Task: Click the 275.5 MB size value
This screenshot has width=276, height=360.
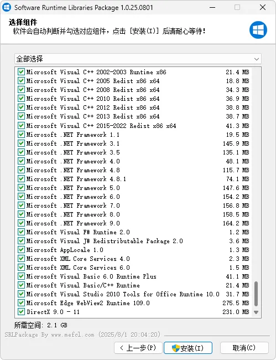Action: coord(236,304)
